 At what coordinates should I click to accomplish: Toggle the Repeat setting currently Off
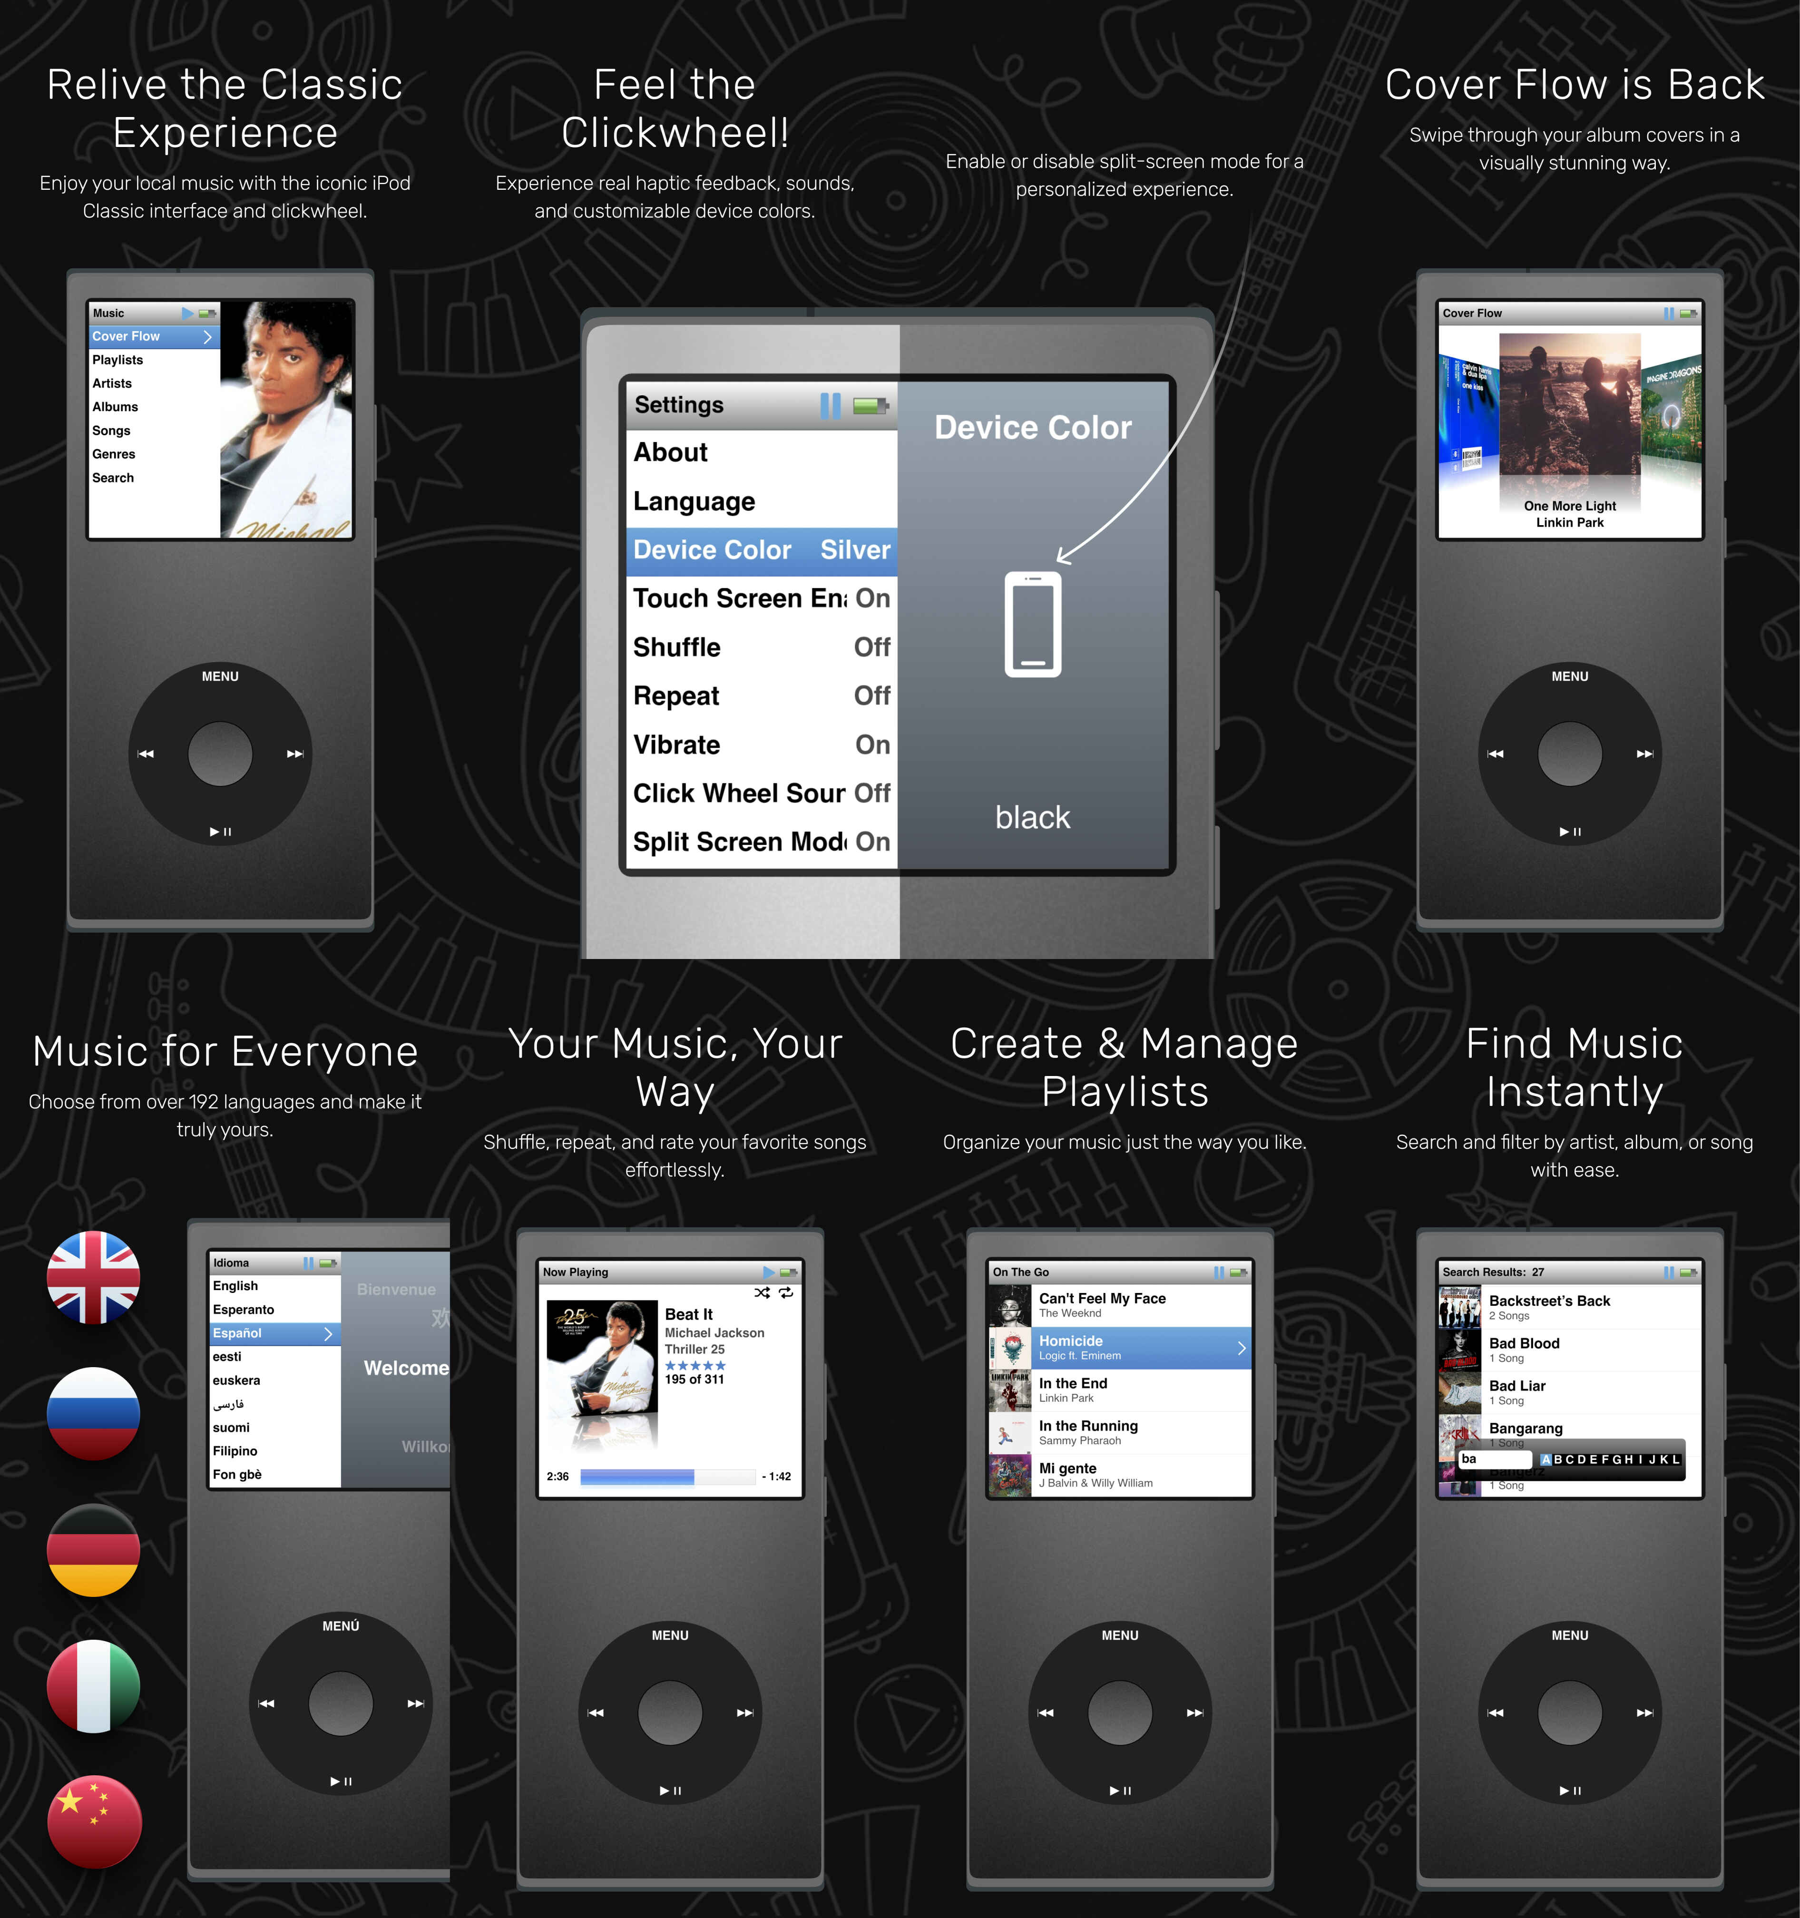pos(762,695)
